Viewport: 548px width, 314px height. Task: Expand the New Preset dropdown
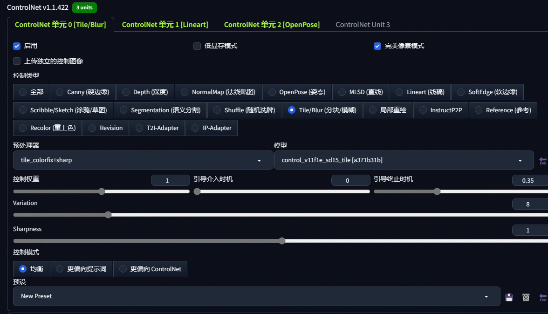(256, 296)
